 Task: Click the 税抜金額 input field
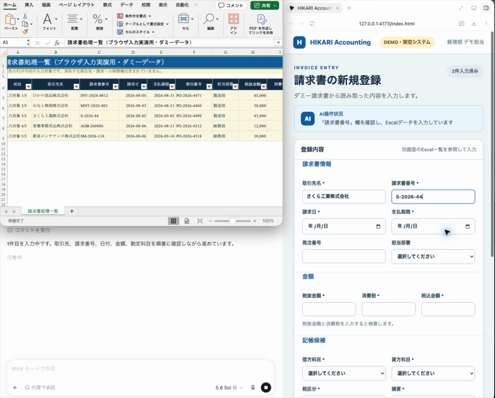point(329,309)
